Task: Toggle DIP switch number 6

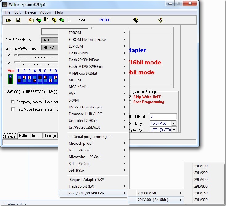Action: (x=45, y=79)
